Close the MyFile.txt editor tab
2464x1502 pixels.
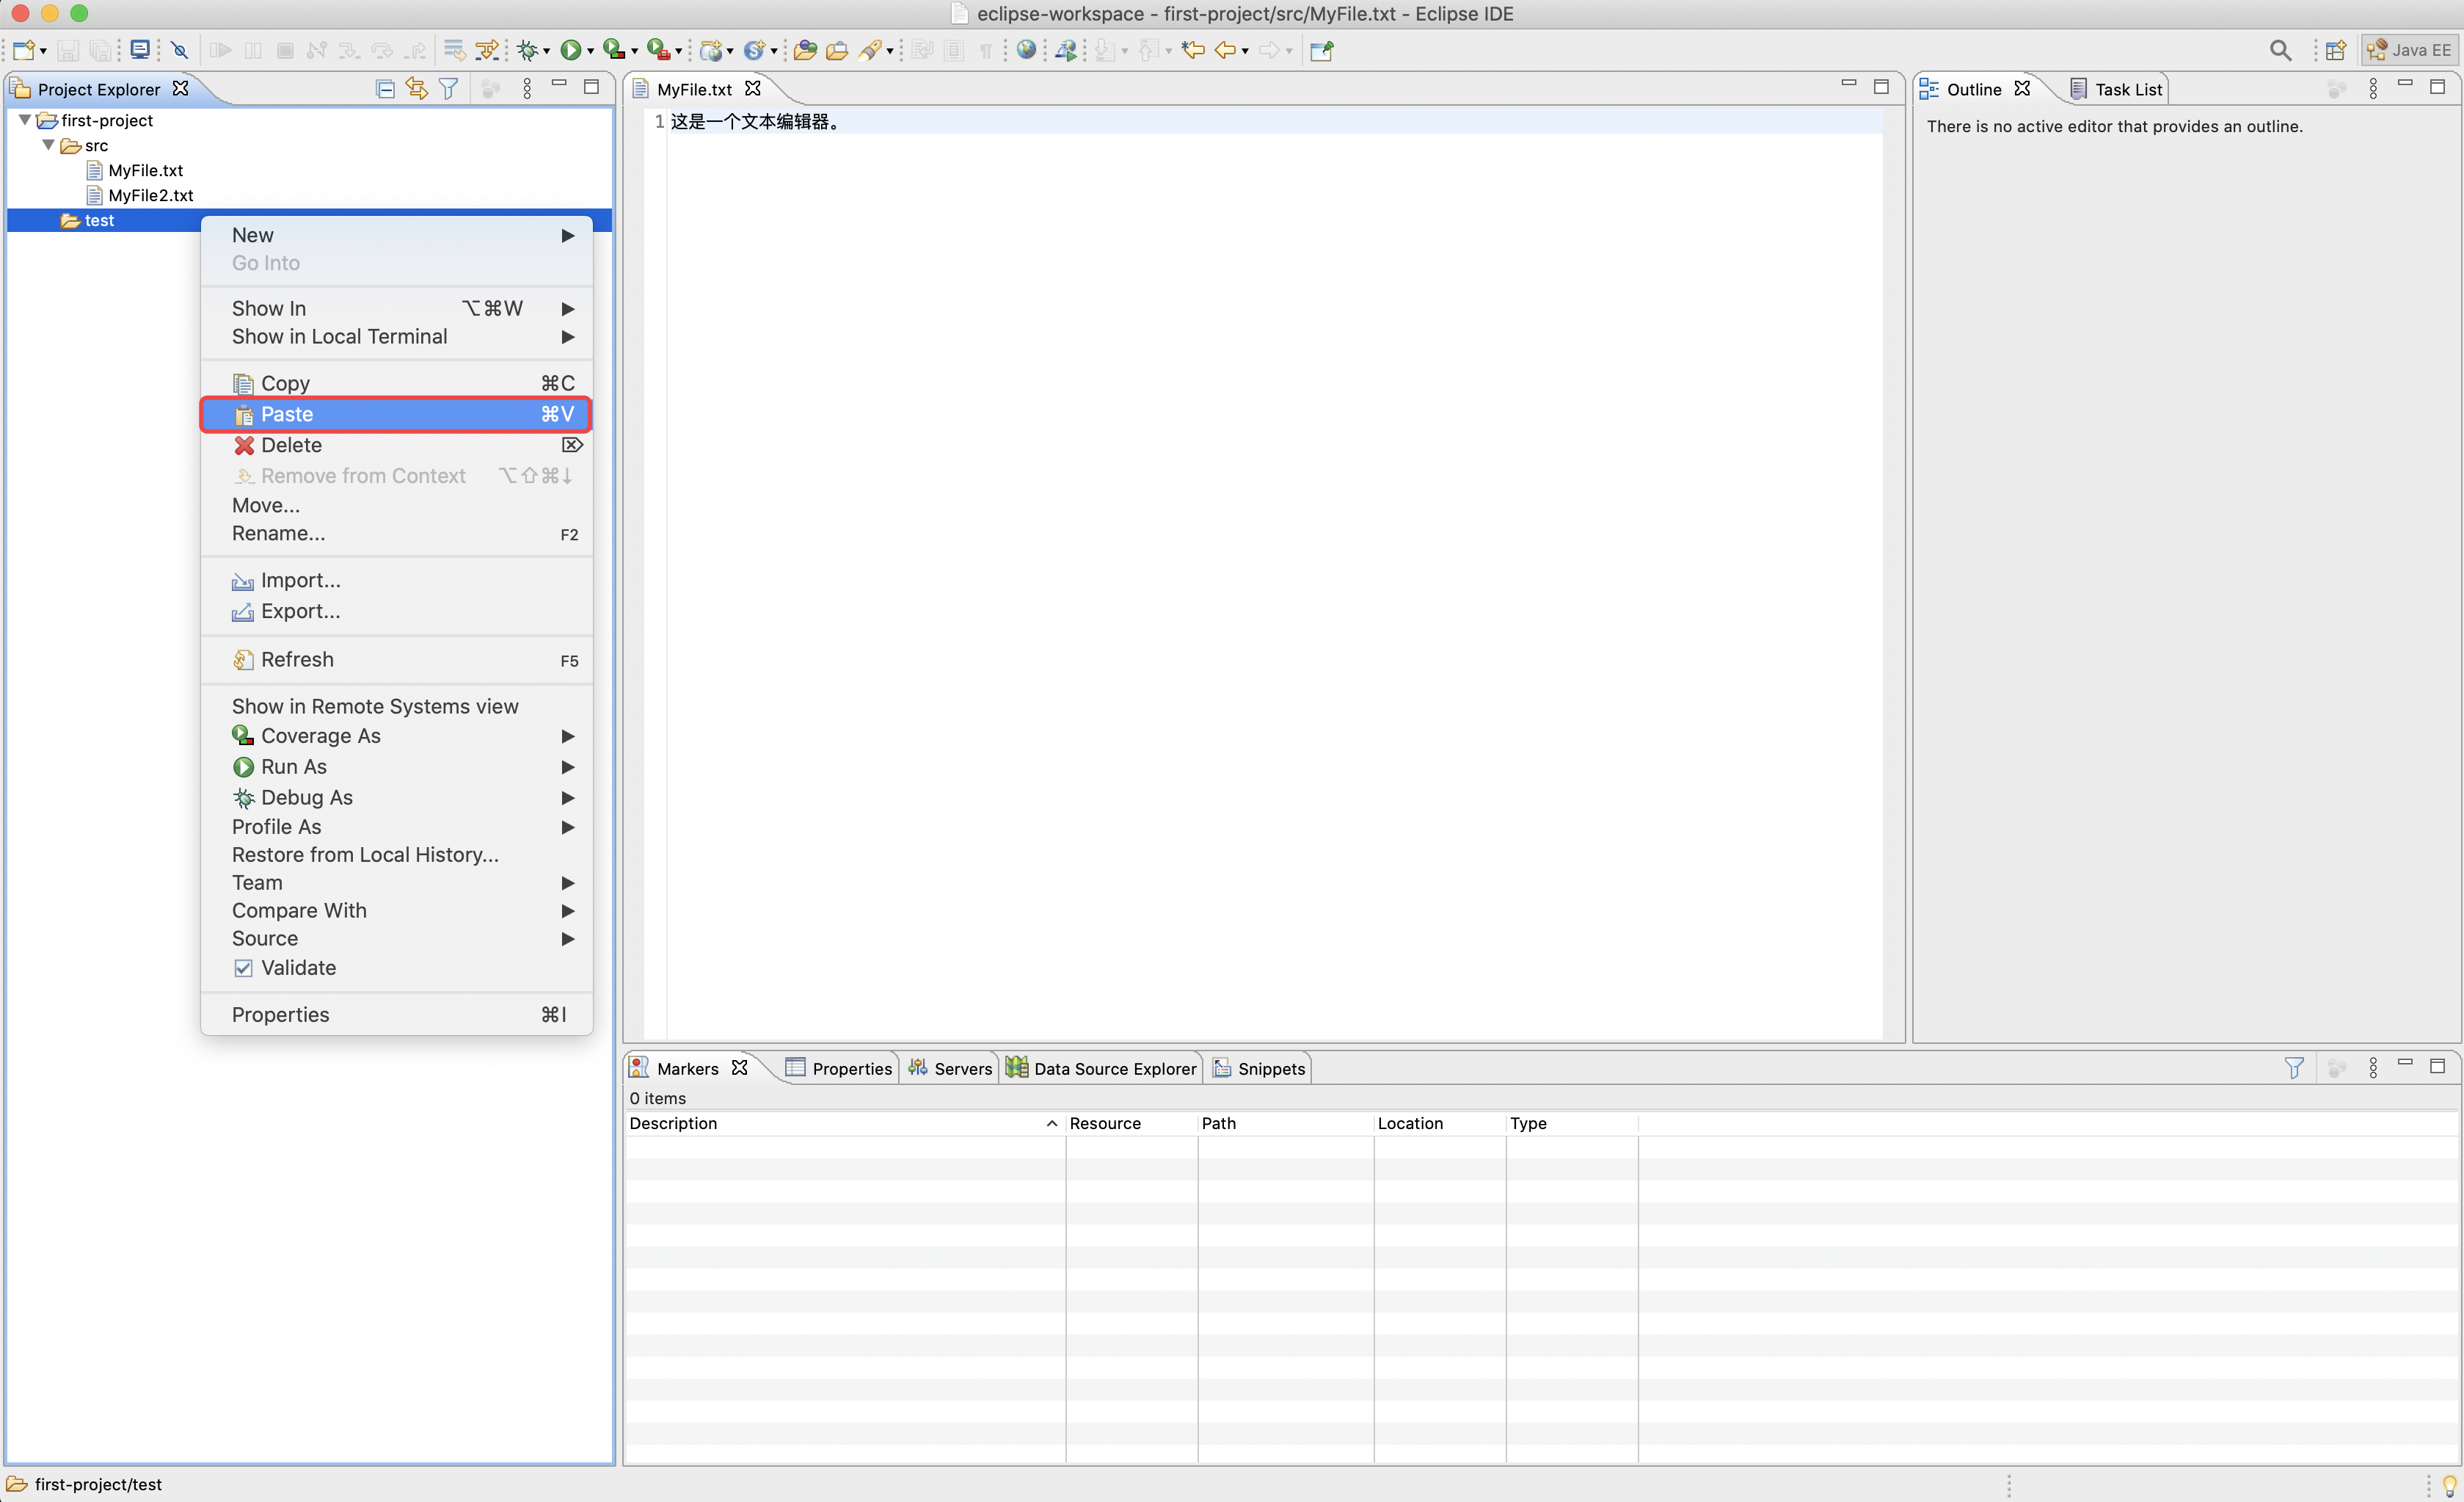pyautogui.click(x=753, y=88)
